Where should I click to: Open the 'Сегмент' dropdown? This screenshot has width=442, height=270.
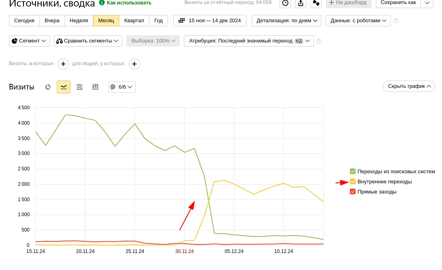pyautogui.click(x=29, y=41)
